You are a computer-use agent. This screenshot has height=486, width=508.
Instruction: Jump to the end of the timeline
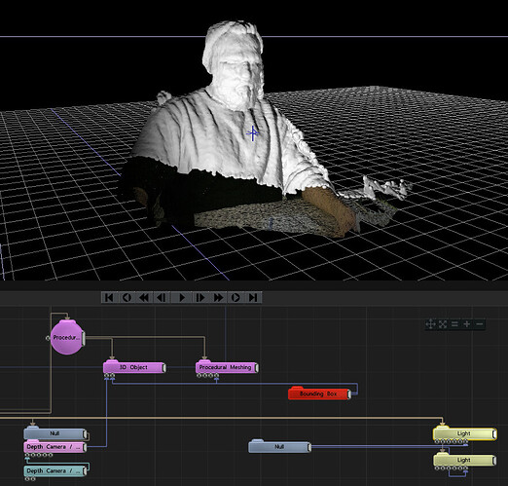(253, 297)
